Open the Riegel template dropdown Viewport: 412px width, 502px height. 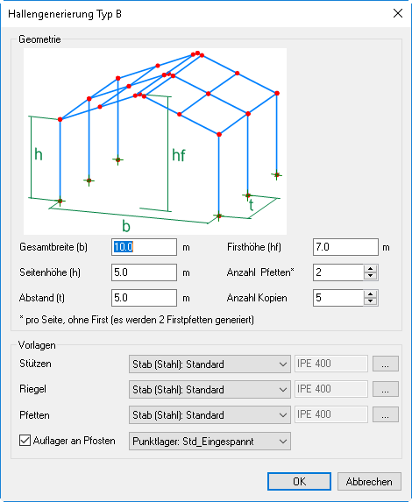click(210, 389)
